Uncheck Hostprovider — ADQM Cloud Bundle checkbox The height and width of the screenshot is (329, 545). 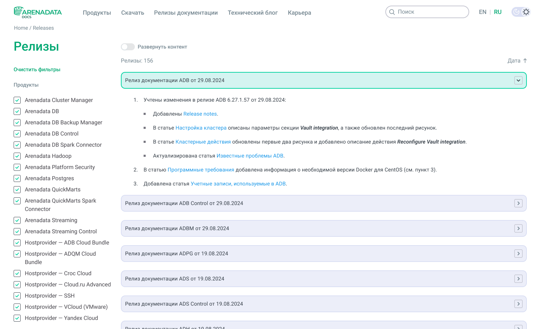click(x=17, y=254)
